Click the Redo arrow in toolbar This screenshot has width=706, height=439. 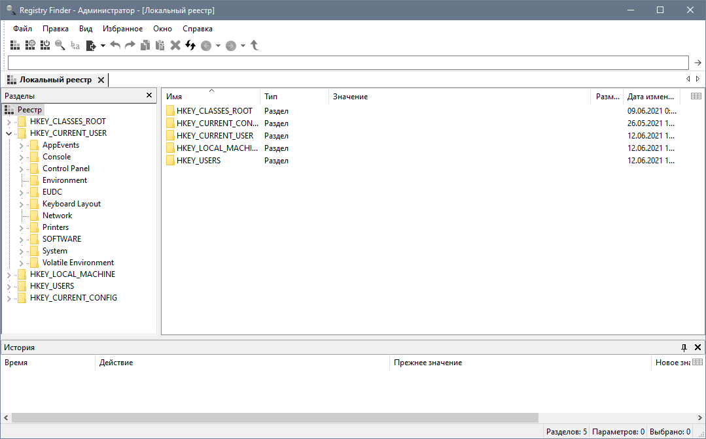[x=130, y=45]
